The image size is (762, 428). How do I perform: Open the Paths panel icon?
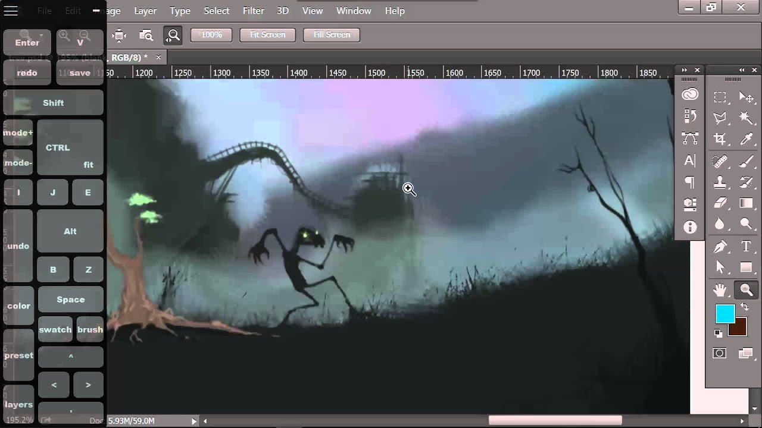690,139
